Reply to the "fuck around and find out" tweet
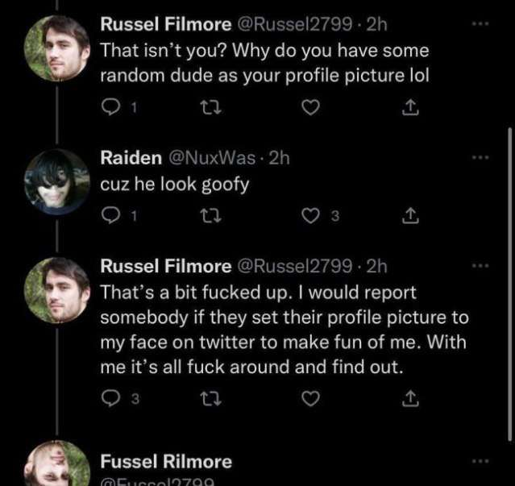Screen dimensions: 515x486 (x=109, y=396)
